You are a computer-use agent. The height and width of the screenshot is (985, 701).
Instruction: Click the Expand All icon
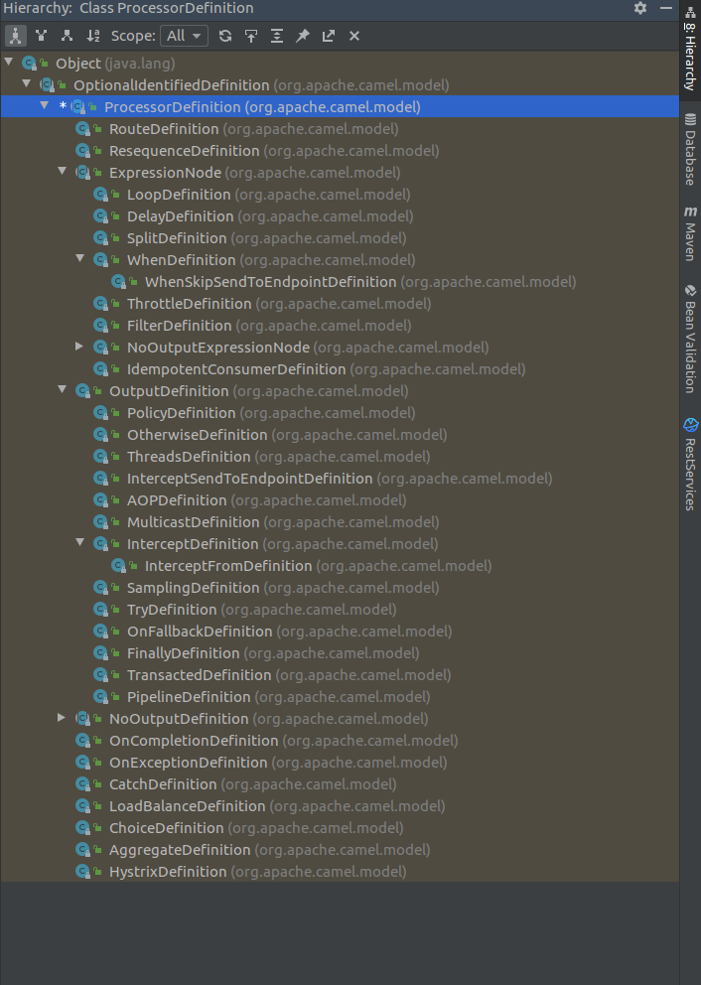point(277,36)
